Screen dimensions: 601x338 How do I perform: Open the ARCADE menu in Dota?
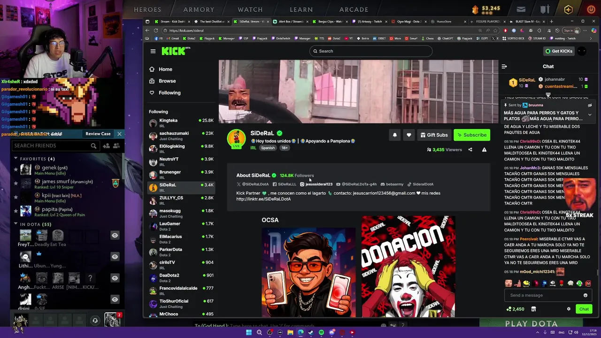tap(354, 9)
